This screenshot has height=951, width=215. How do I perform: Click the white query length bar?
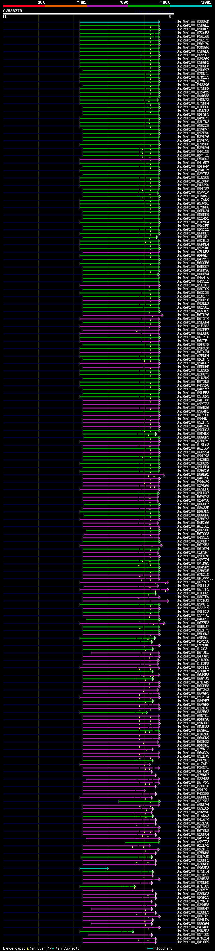(89, 14)
